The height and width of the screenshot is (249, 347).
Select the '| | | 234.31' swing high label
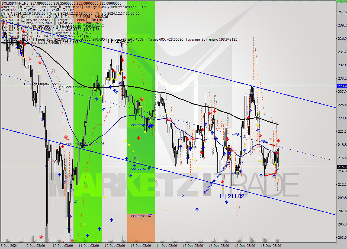pos(120,41)
